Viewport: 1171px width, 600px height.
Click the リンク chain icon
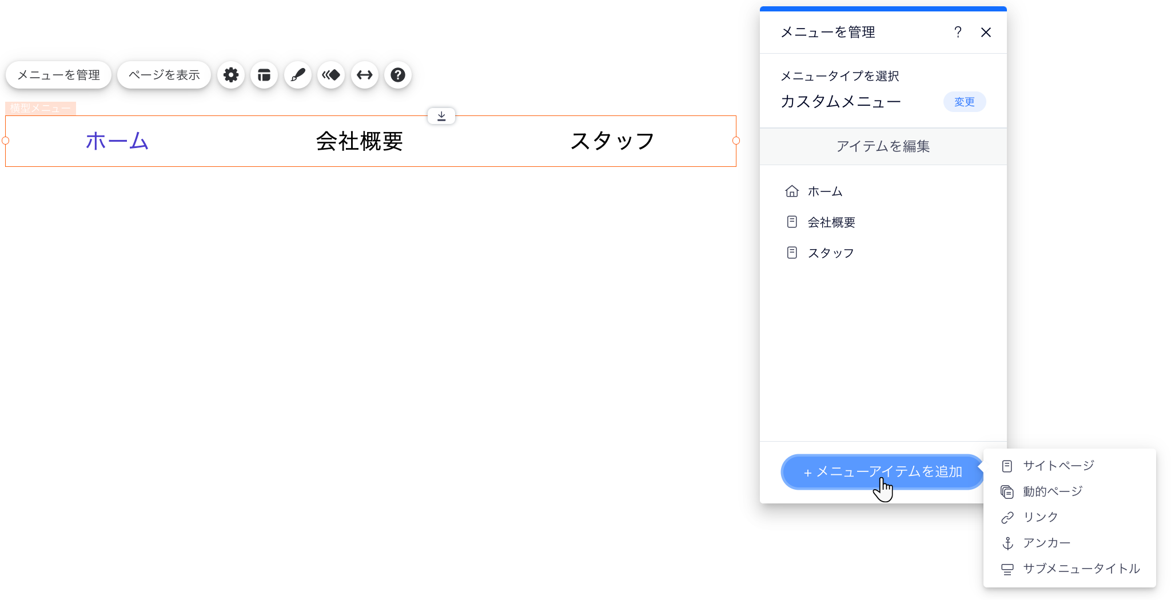(x=1007, y=518)
